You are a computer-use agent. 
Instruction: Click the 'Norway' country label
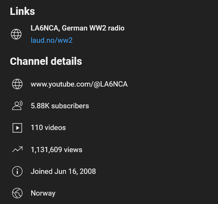43,193
